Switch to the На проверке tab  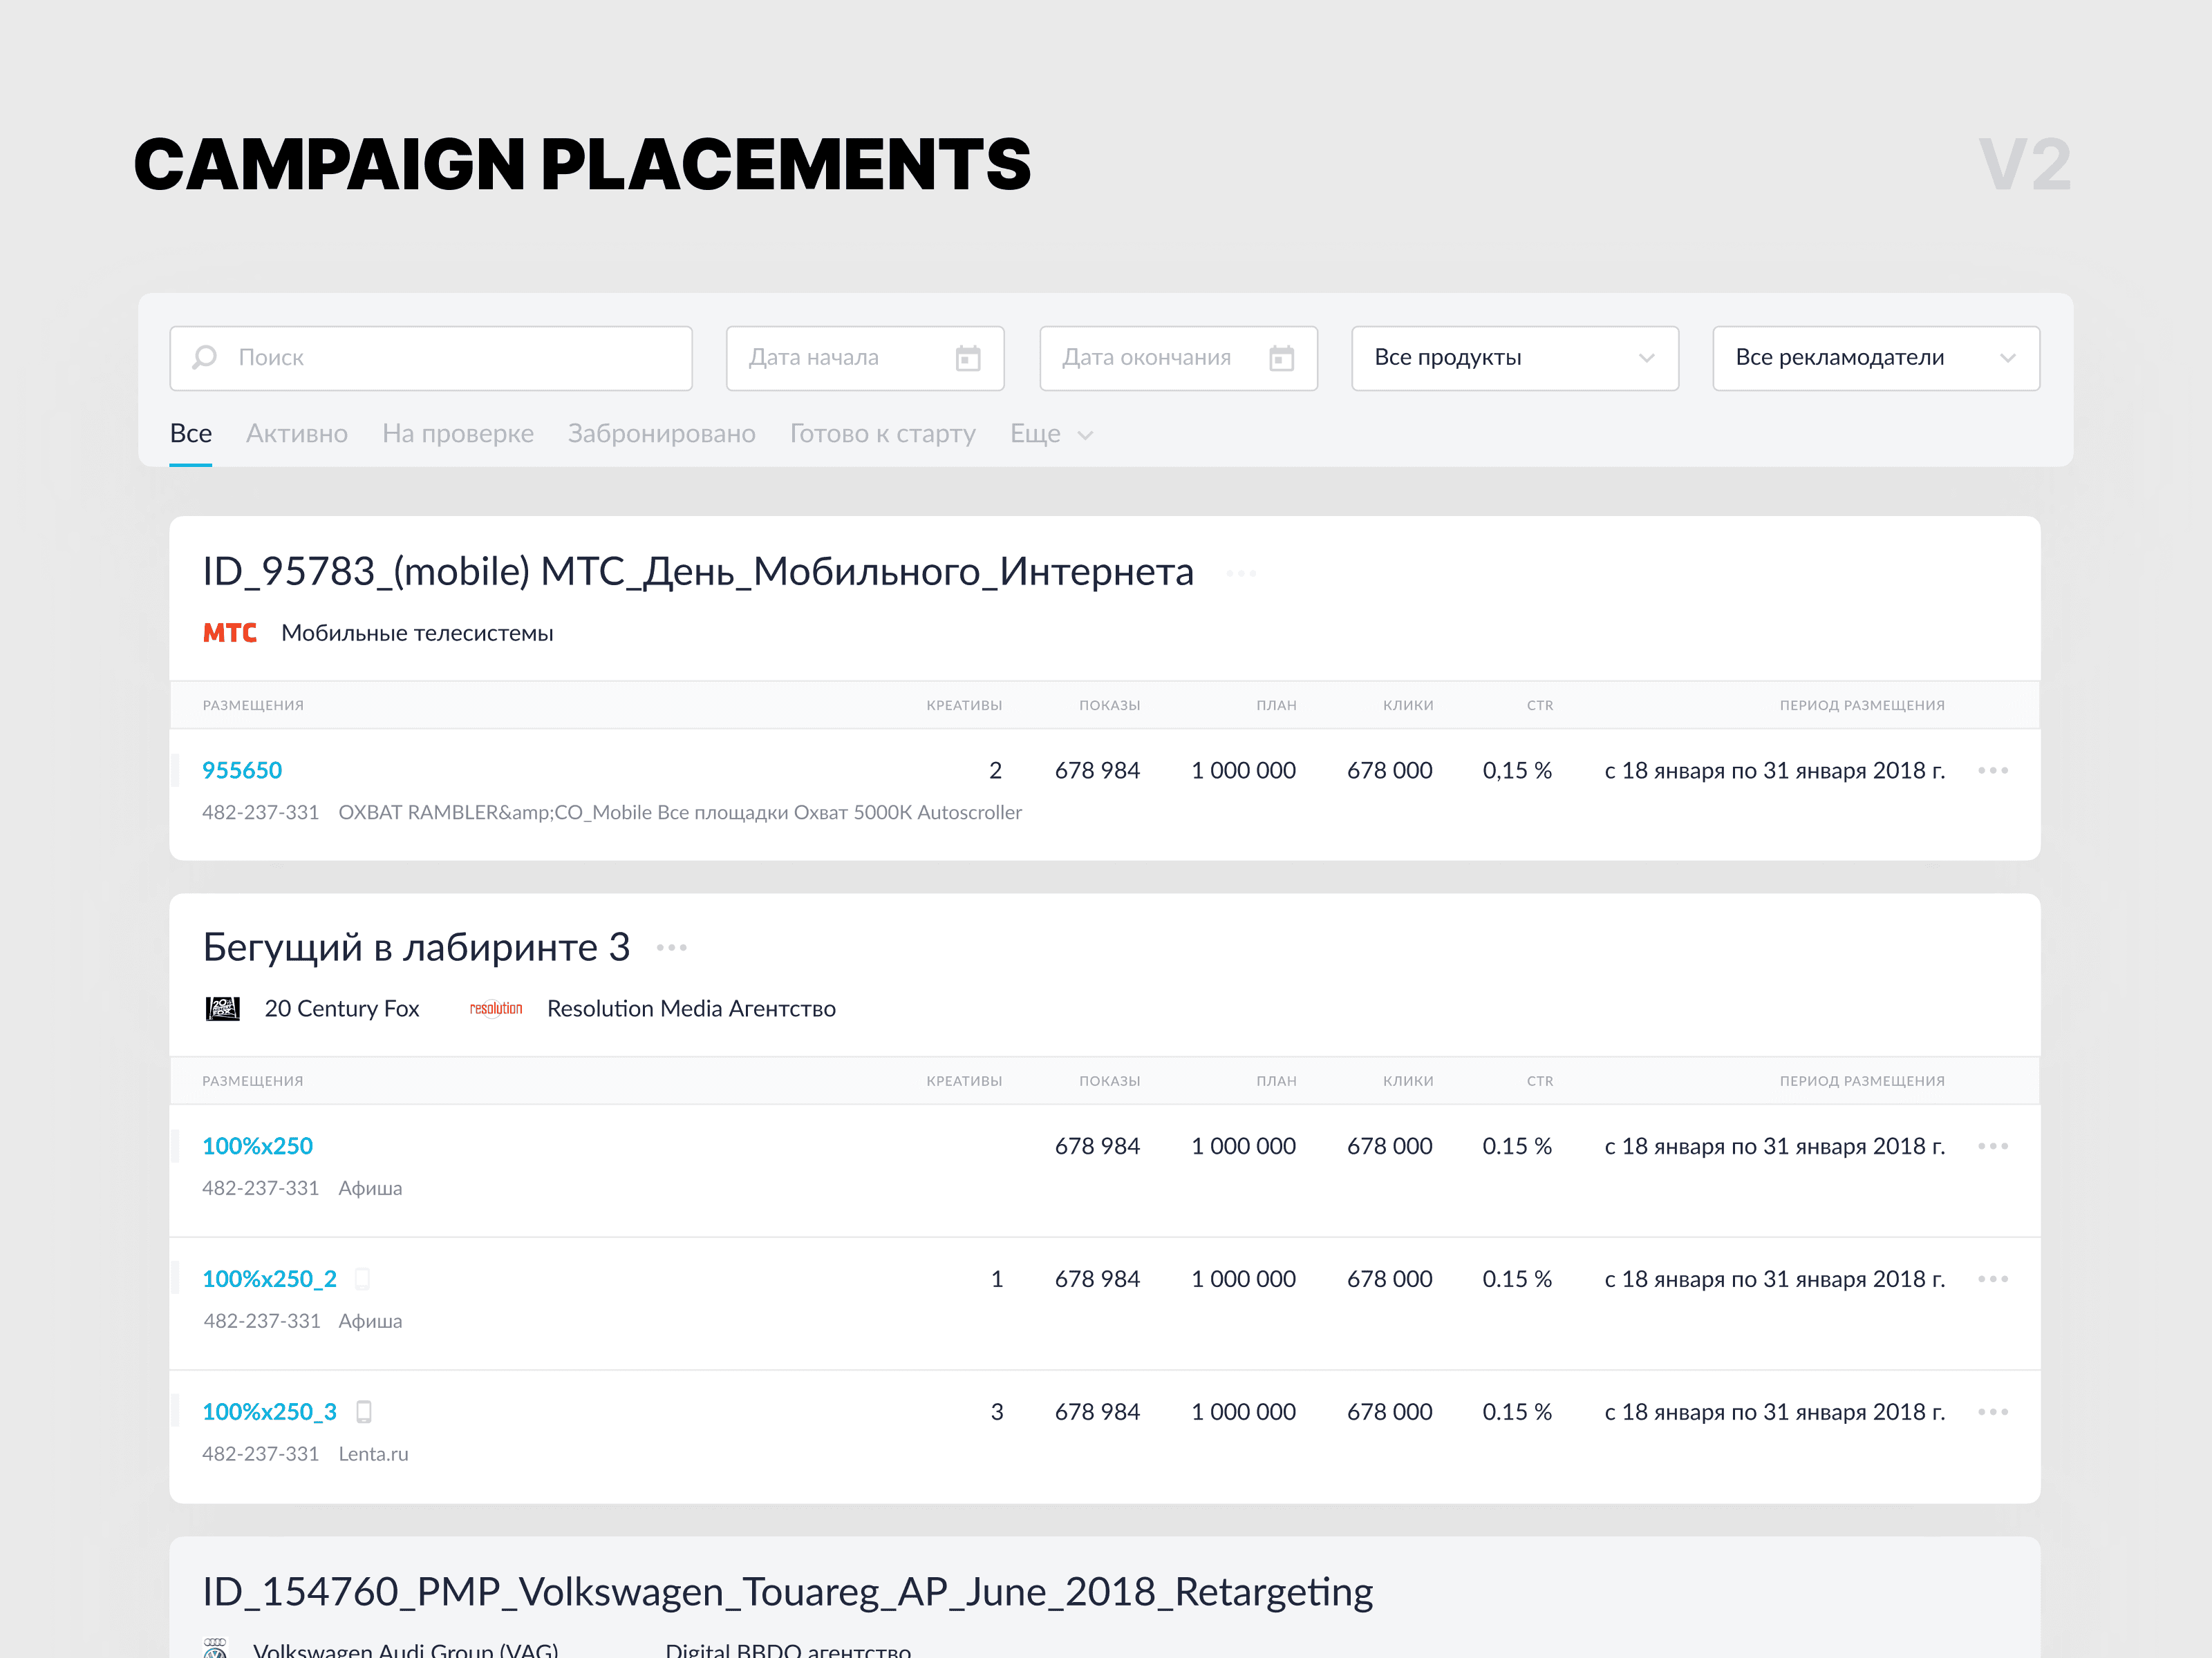coord(458,434)
